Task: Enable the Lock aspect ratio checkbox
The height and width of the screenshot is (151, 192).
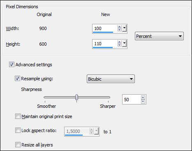Action: 18,130
